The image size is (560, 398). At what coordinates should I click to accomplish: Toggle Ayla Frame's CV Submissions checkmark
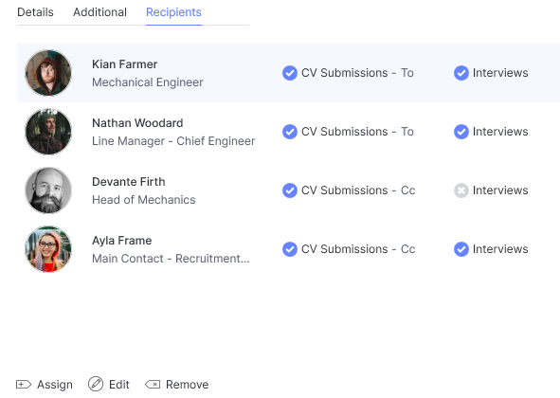(x=290, y=249)
